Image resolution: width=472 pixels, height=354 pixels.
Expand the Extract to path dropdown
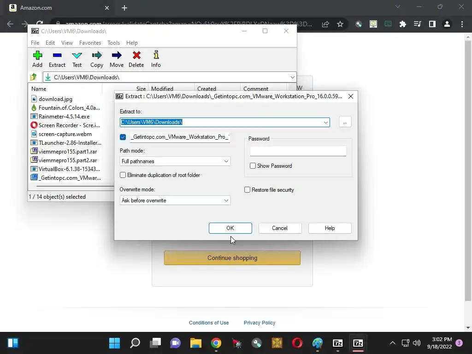click(x=326, y=122)
